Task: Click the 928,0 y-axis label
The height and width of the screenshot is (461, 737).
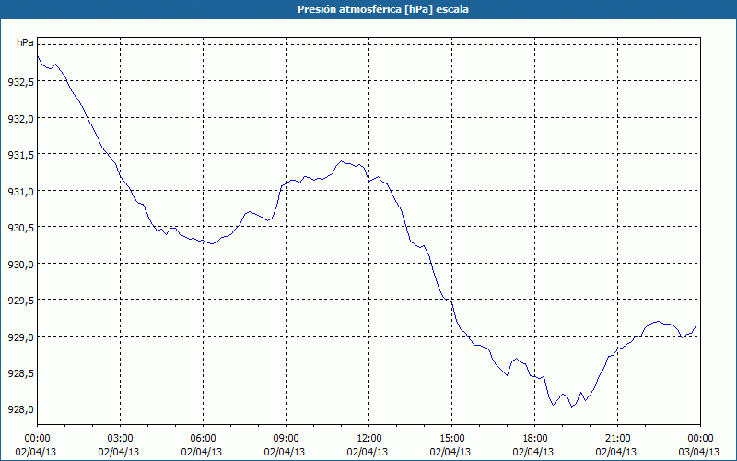Action: 20,409
